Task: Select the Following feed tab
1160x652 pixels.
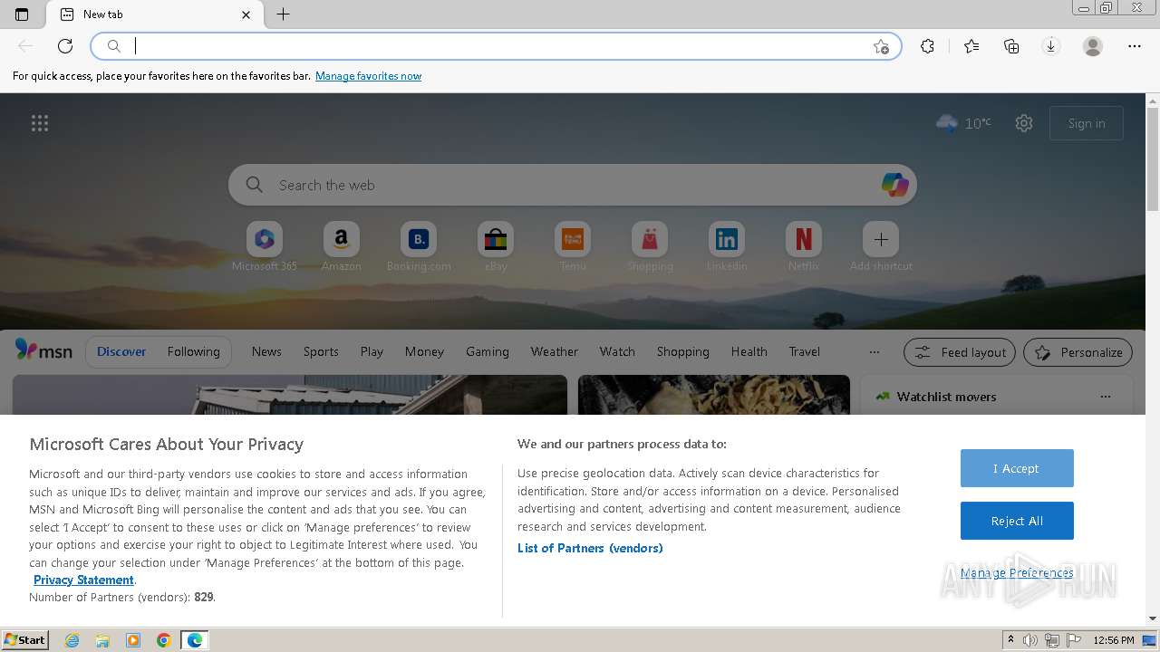Action: coord(193,351)
